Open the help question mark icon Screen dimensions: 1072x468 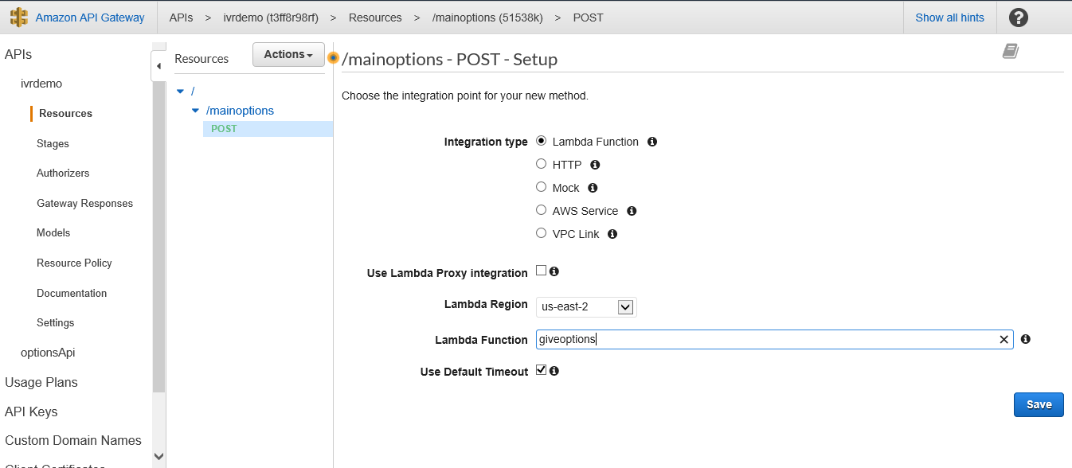1018,18
